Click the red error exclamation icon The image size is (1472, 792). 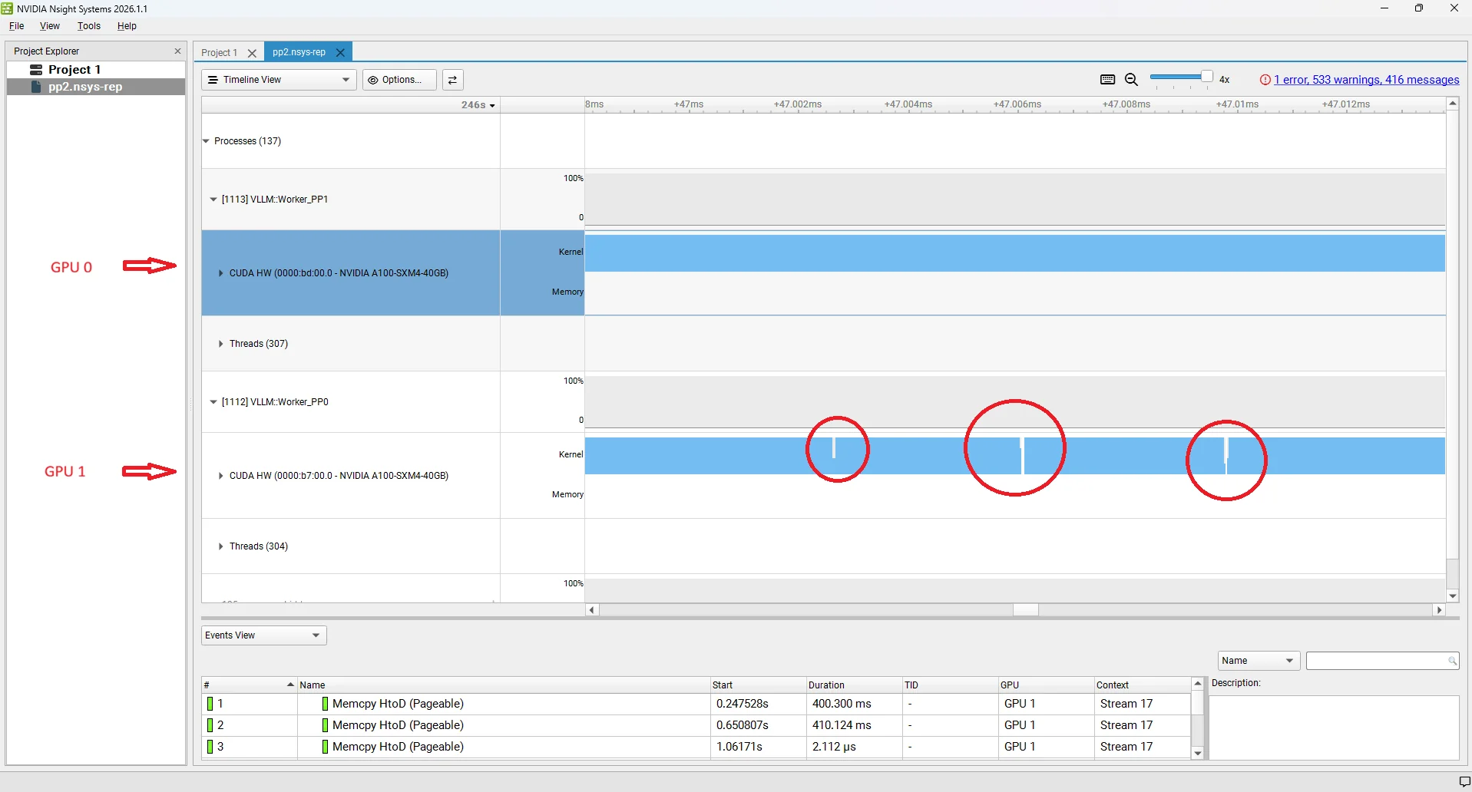click(x=1264, y=80)
